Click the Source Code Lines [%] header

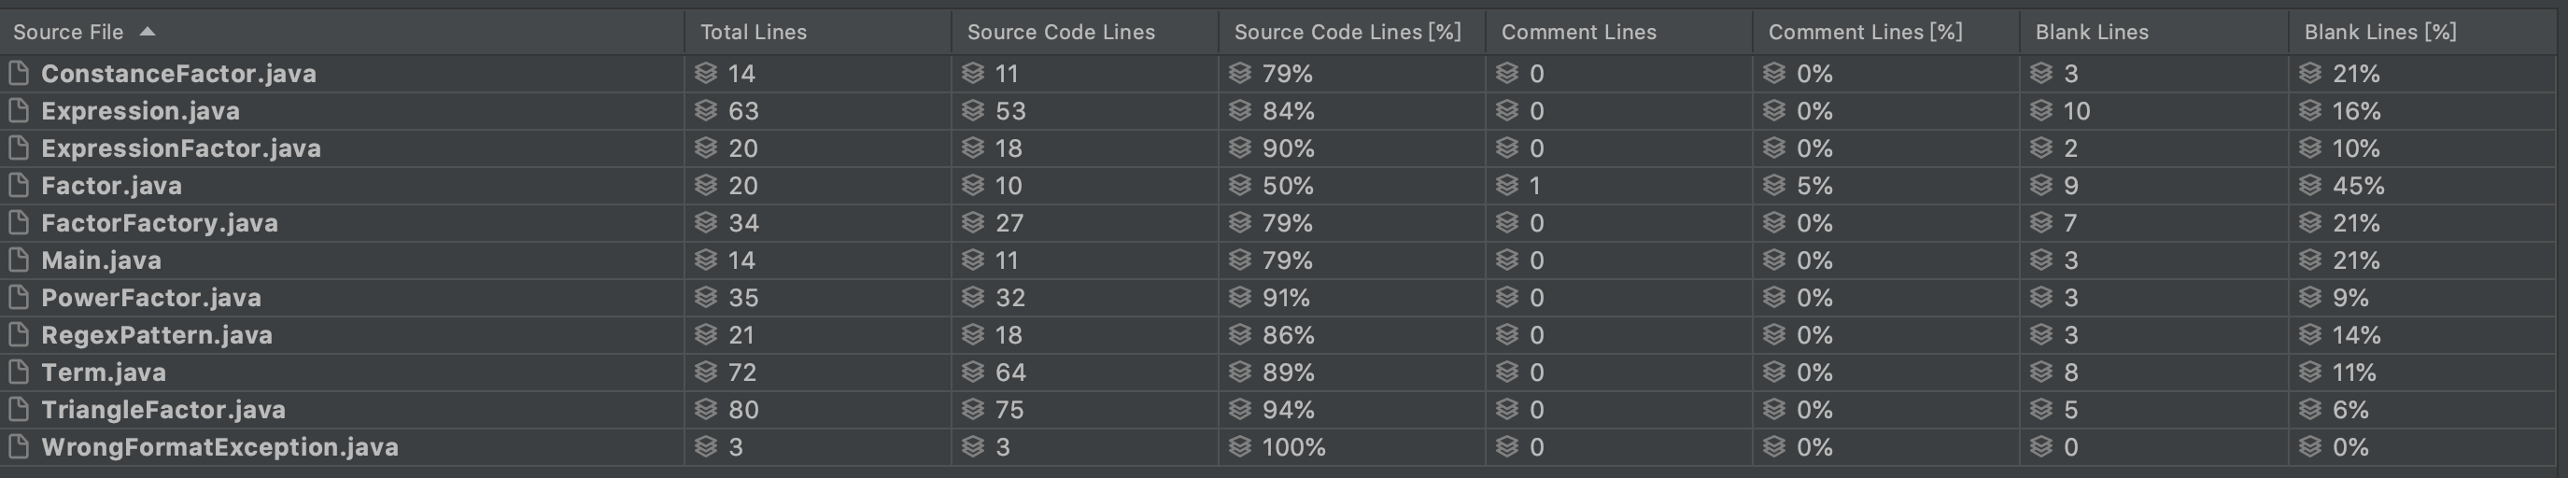click(1347, 32)
